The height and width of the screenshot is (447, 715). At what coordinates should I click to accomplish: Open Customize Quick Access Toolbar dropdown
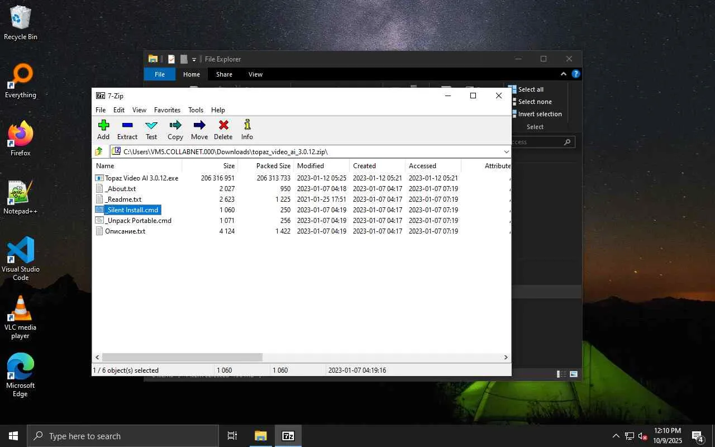click(194, 59)
